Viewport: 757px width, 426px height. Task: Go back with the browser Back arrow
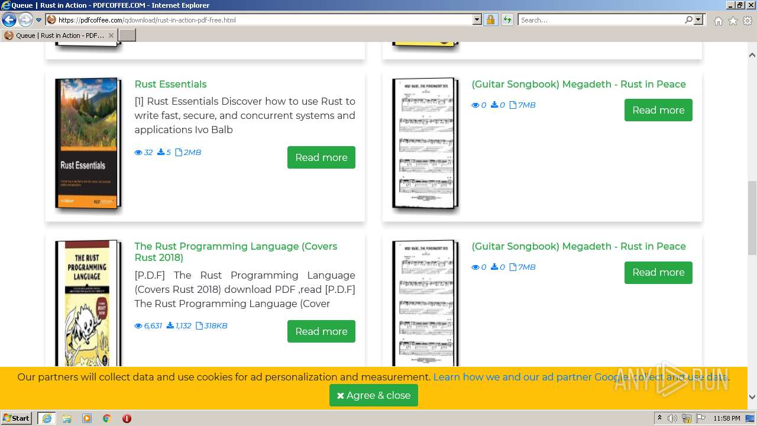click(9, 20)
